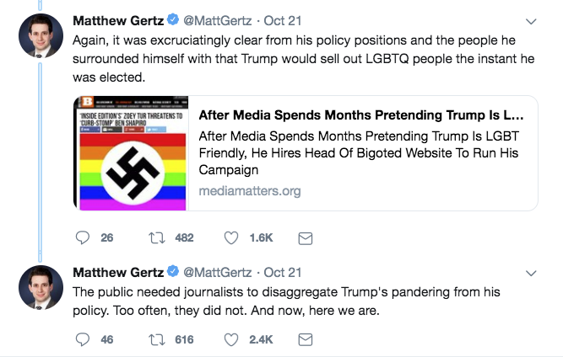Reply to the second tweet with 46 replies
The image size is (563, 357).
pos(83,339)
